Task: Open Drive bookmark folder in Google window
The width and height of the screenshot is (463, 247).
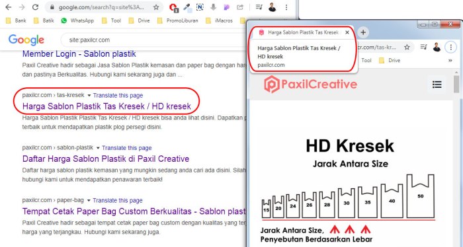Action: click(x=140, y=20)
